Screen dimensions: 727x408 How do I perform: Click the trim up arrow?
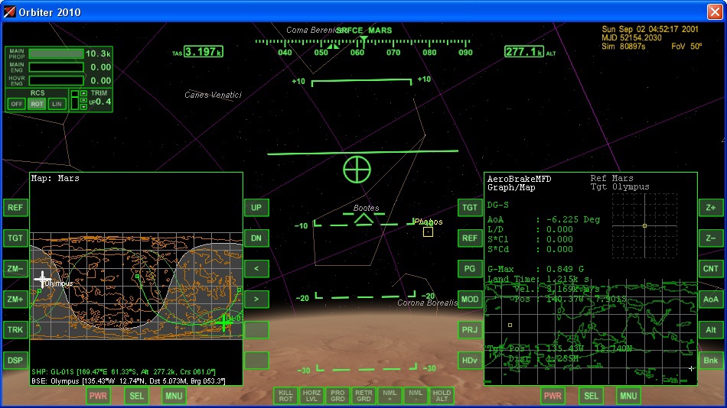[83, 94]
